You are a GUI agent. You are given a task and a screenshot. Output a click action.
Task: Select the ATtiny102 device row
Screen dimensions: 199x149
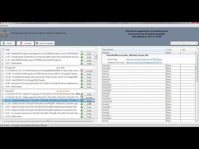click(x=149, y=65)
